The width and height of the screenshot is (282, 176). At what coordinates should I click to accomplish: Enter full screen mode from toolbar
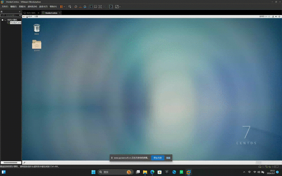100,7
